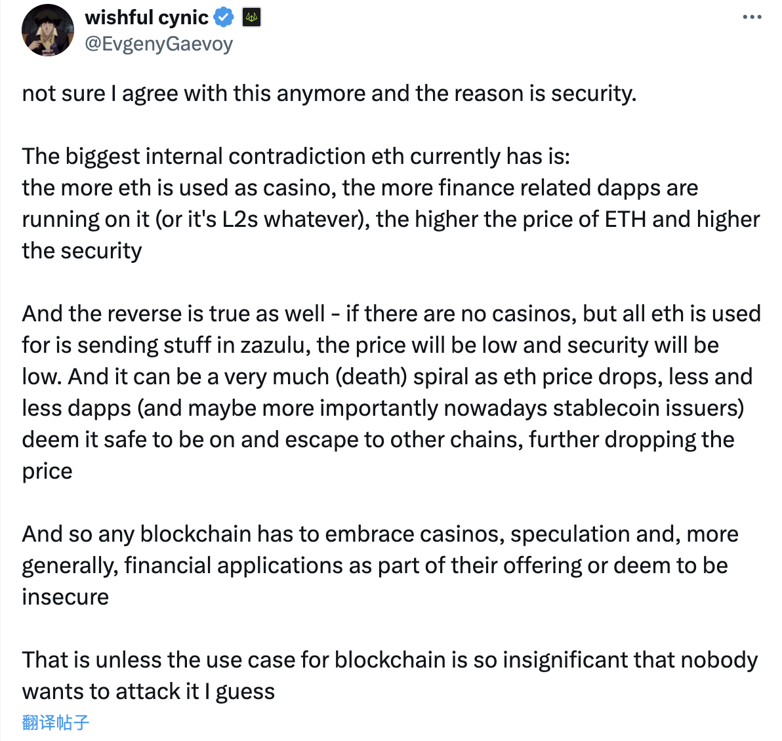Viewport: 782px width, 741px height.
Task: Open the three-dot more options menu
Action: [x=752, y=17]
